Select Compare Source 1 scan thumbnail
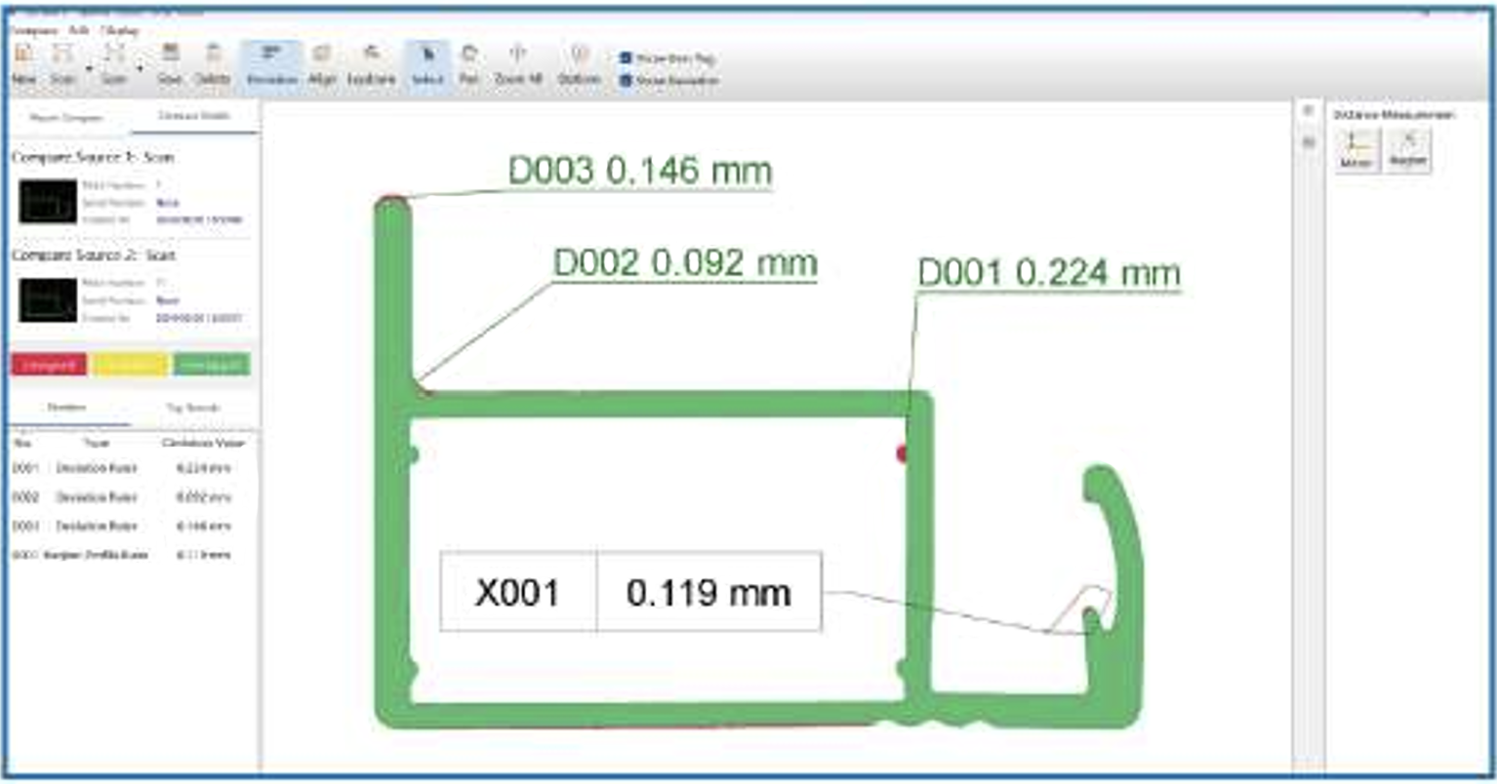The image size is (1497, 784). click(48, 202)
